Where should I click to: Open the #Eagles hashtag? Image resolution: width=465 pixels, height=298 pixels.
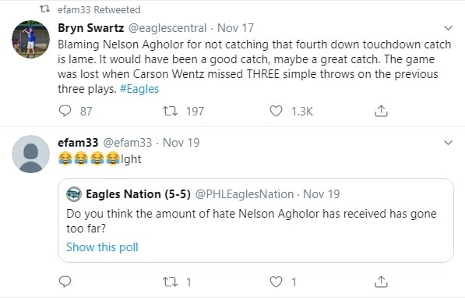coord(139,89)
